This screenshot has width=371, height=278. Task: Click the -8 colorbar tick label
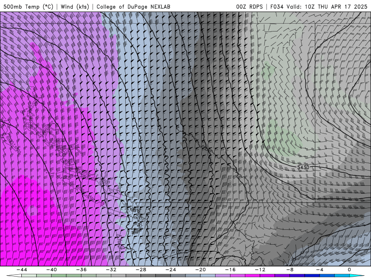(x=290, y=270)
